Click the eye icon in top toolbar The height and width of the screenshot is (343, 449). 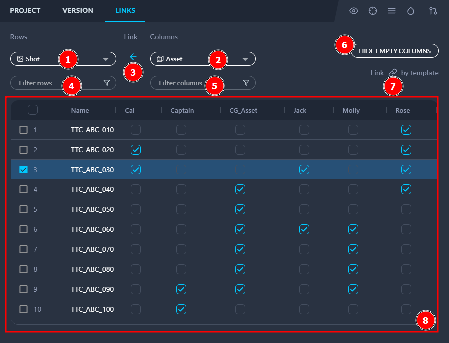pyautogui.click(x=354, y=11)
